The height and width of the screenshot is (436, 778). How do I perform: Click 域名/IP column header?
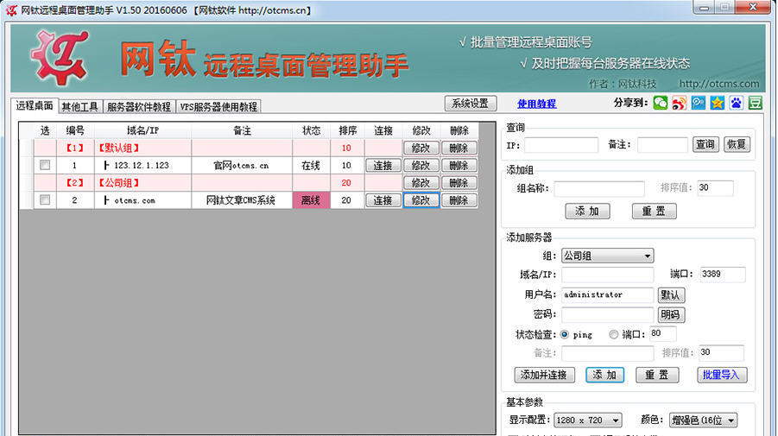click(142, 130)
